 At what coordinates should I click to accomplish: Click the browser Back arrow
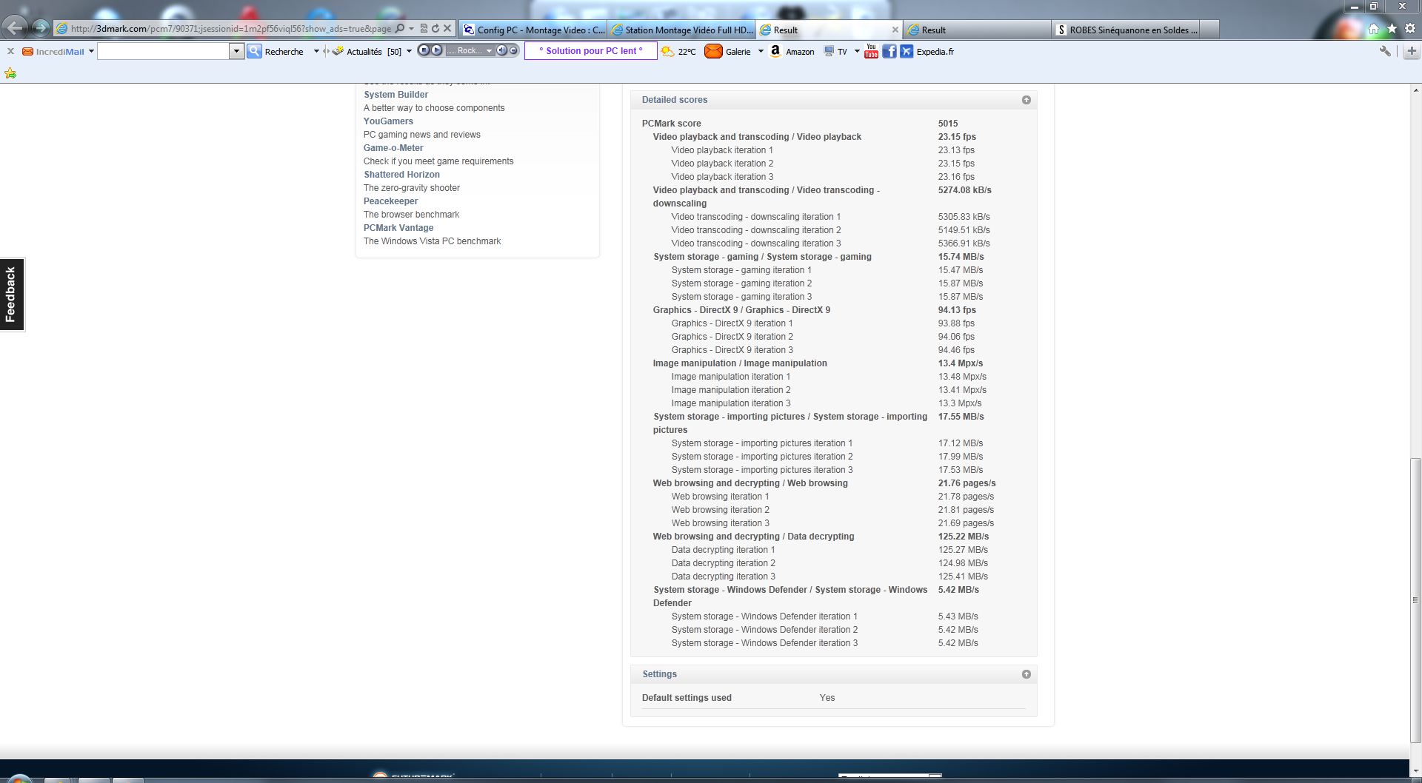[x=15, y=29]
